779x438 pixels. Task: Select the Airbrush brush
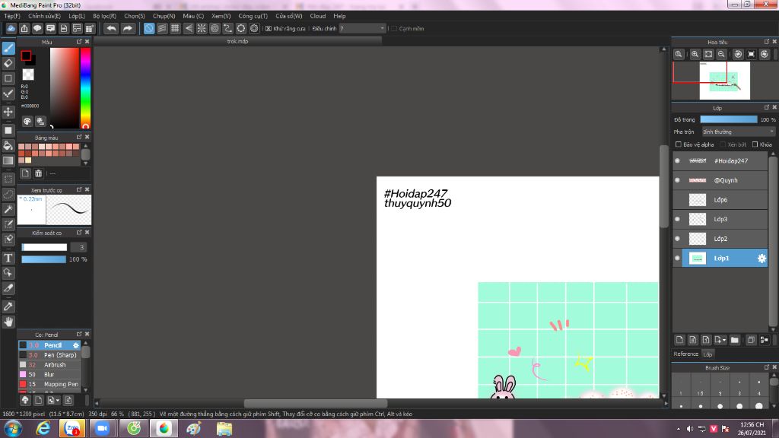(49, 365)
